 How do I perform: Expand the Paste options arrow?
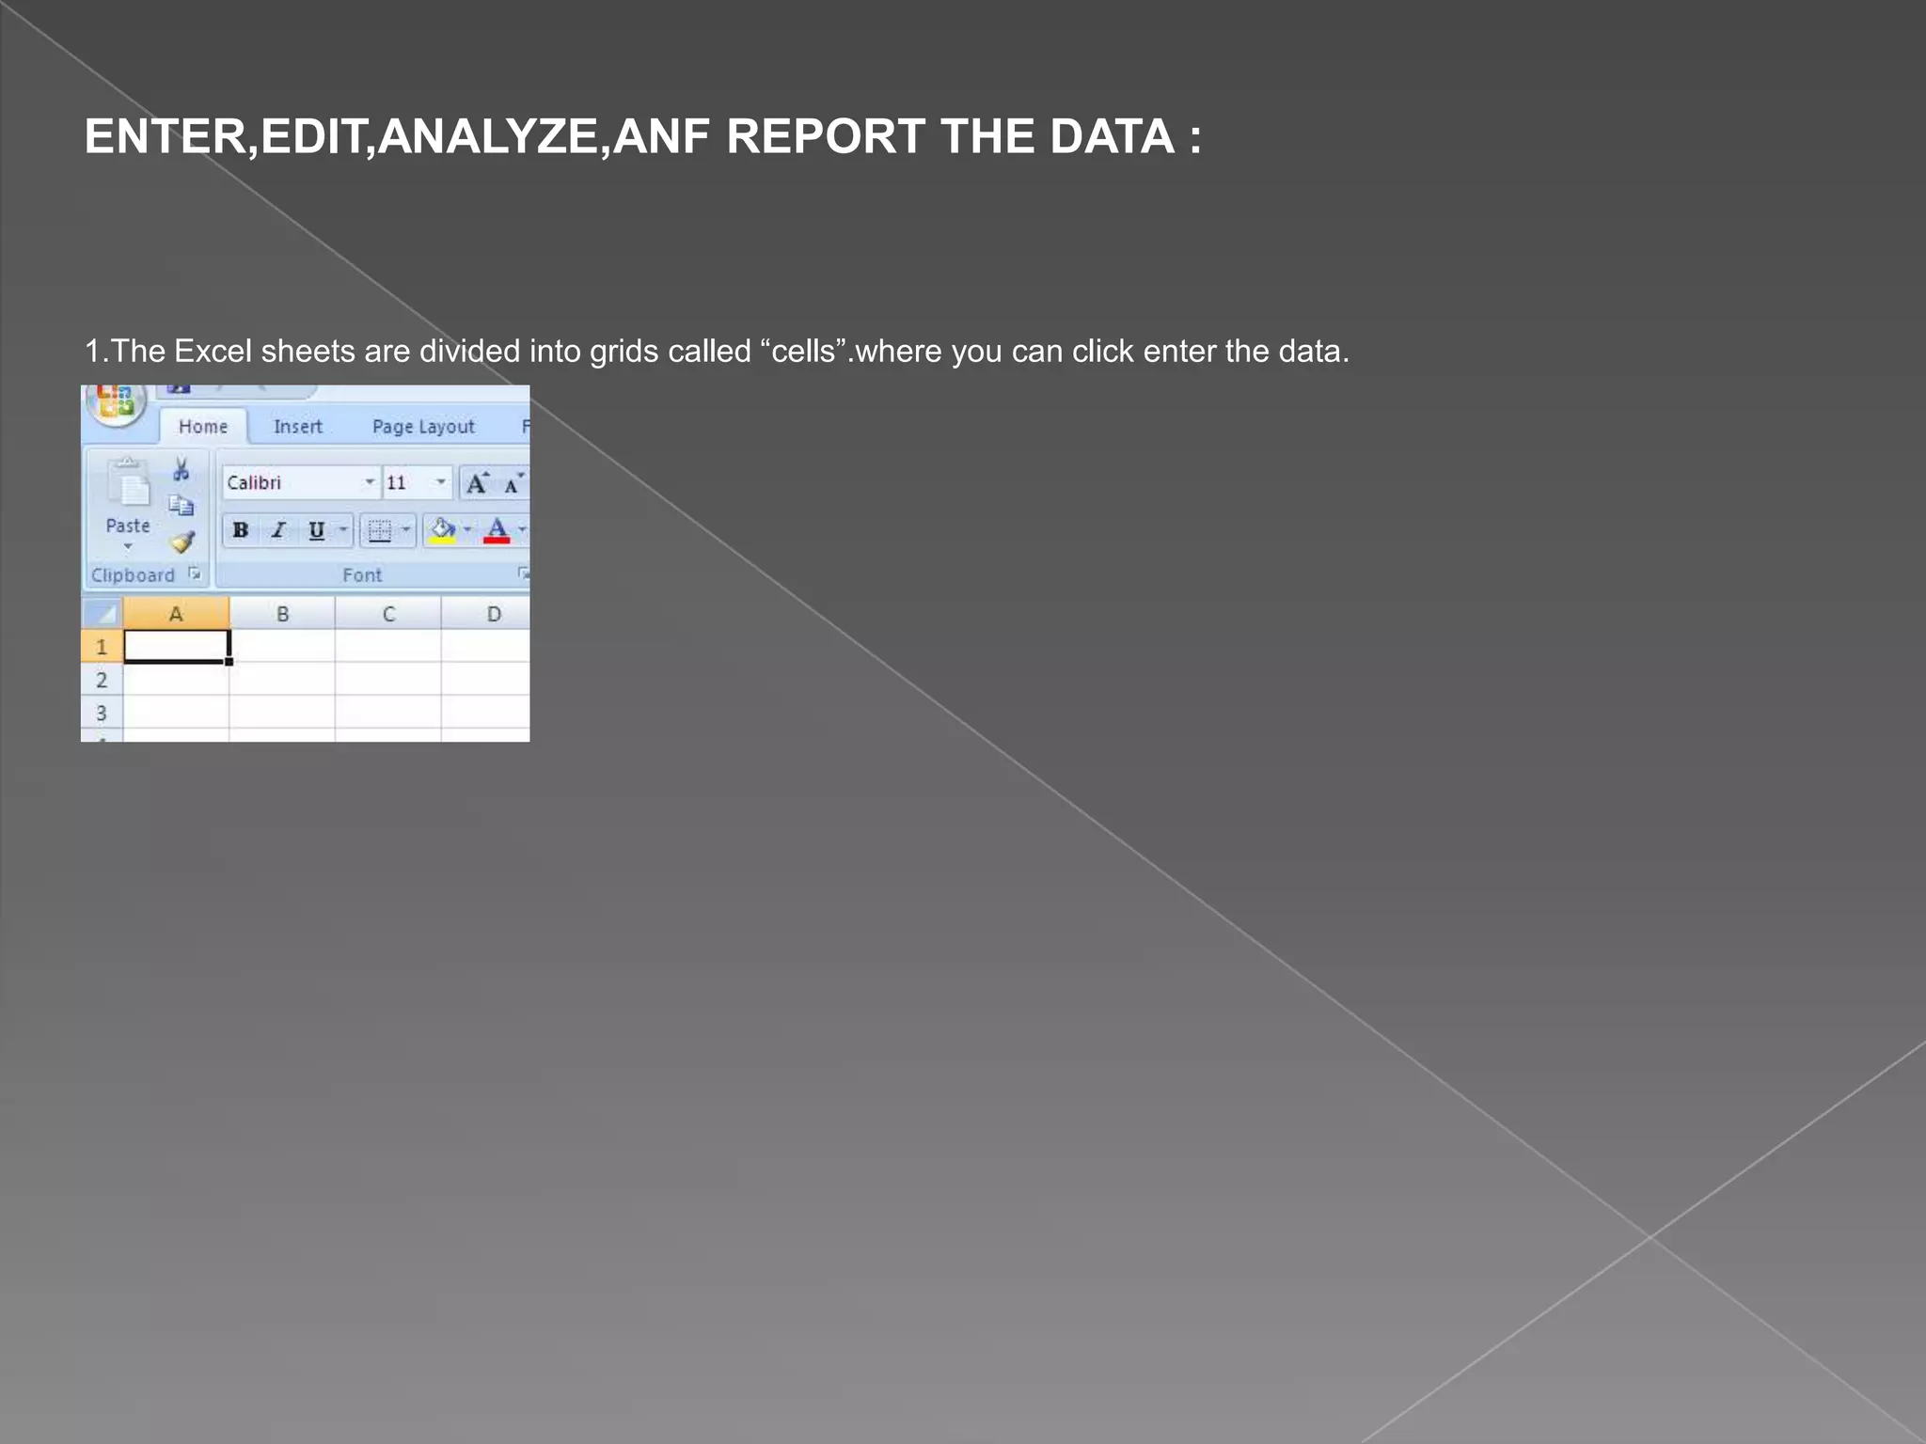tap(128, 546)
